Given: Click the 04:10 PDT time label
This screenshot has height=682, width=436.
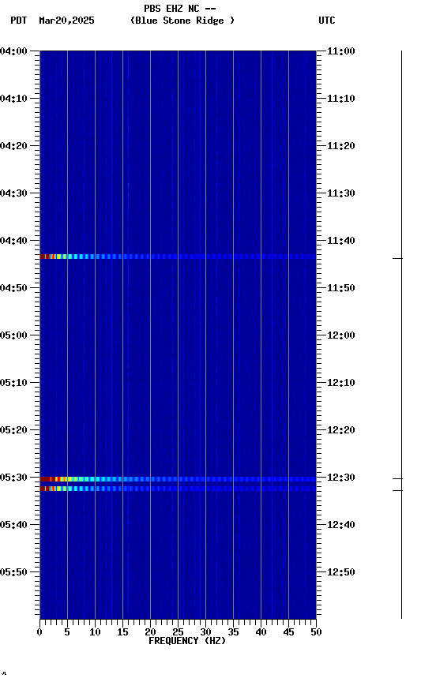Looking at the screenshot, I should click(13, 99).
